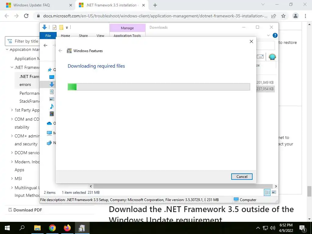Screen dimensions: 312x234
Task: Expand the Multilingual tree node
Action: point(12,187)
